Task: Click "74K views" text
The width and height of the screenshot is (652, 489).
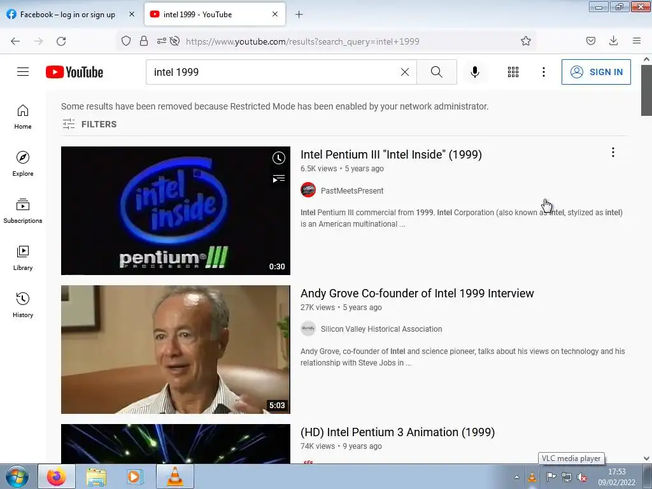Action: tap(318, 446)
